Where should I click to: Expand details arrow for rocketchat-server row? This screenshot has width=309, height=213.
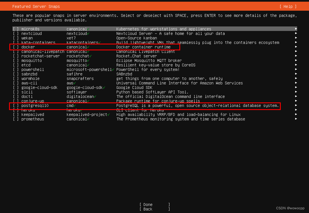pos(296,56)
